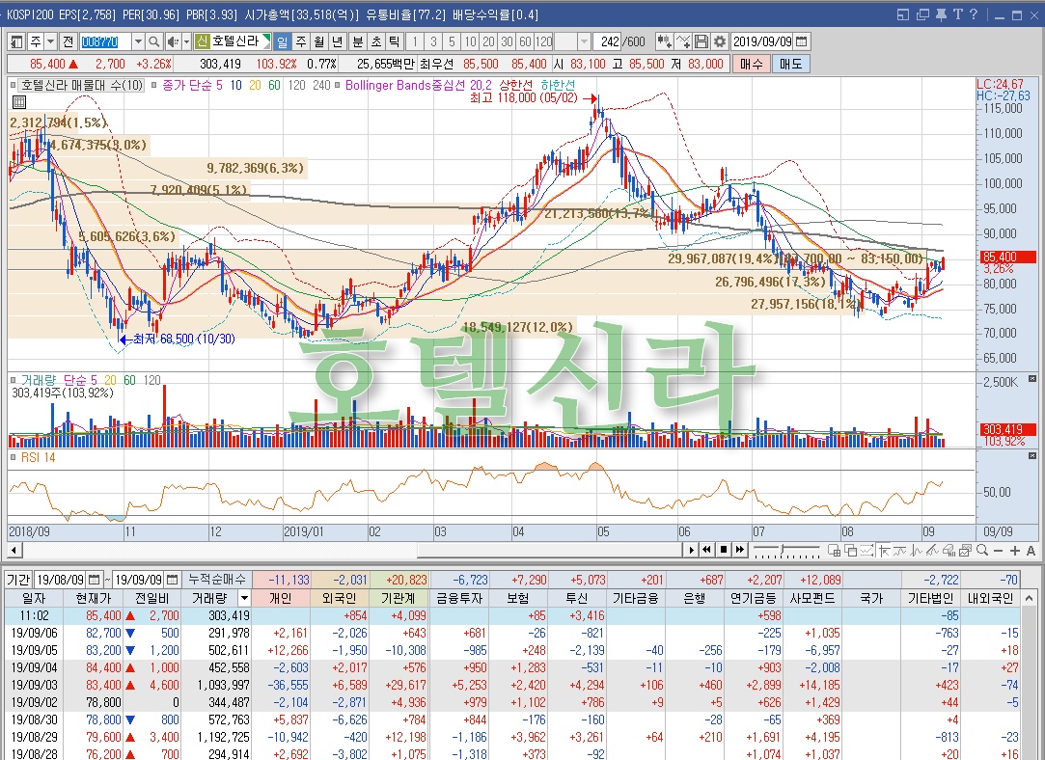Screen dimensions: 1045x760
Task: Open the calendar beside 2019/09/09 in toolbar
Action: (802, 42)
